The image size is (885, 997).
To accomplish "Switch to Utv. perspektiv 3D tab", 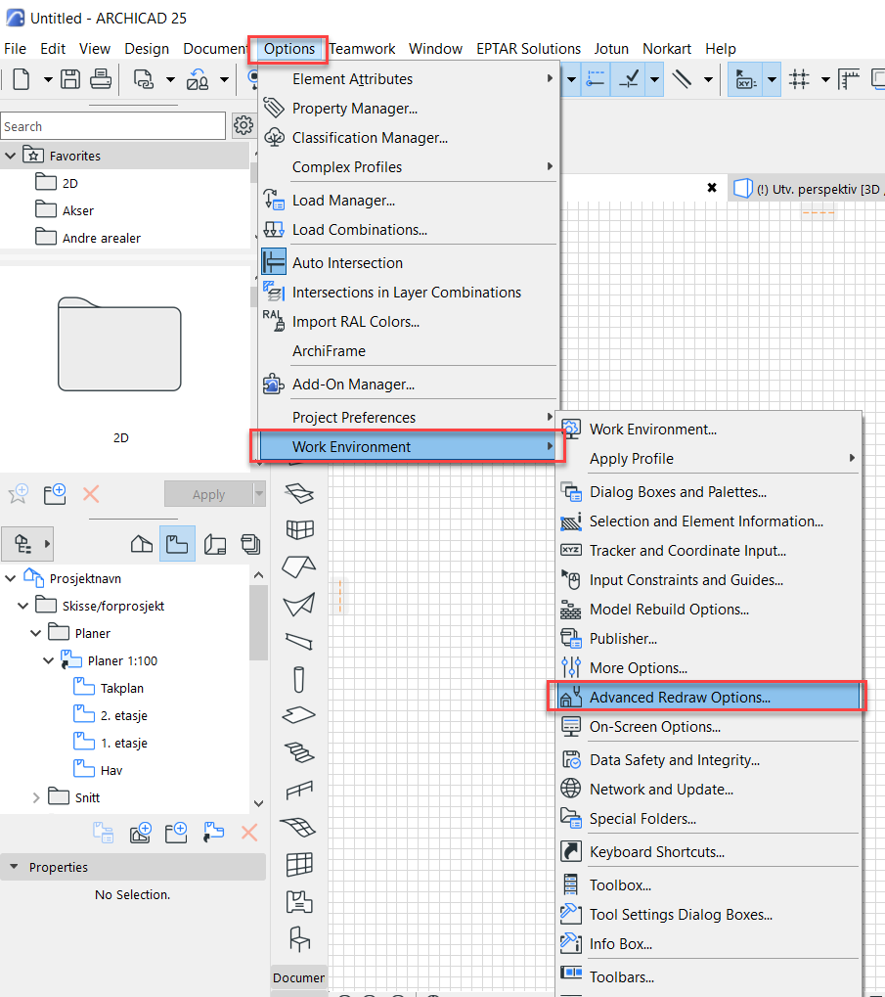I will tap(808, 189).
